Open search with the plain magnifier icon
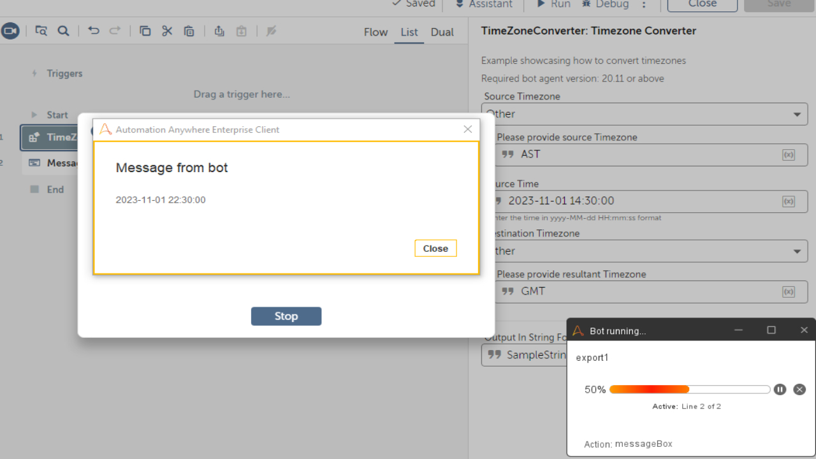 (x=63, y=31)
